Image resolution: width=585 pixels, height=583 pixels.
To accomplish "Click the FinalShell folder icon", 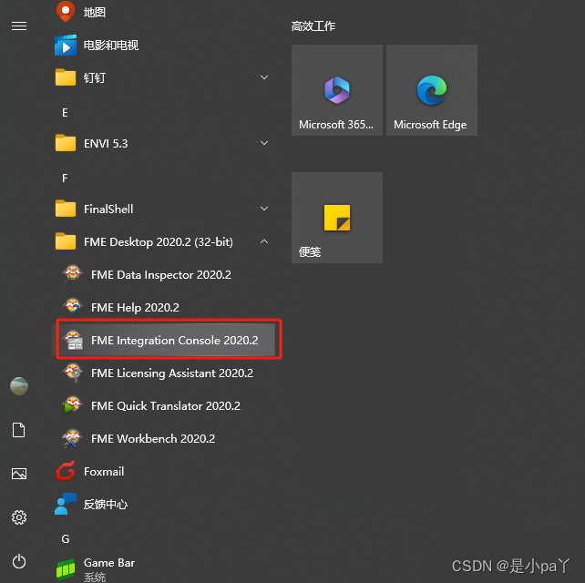I will tap(66, 209).
